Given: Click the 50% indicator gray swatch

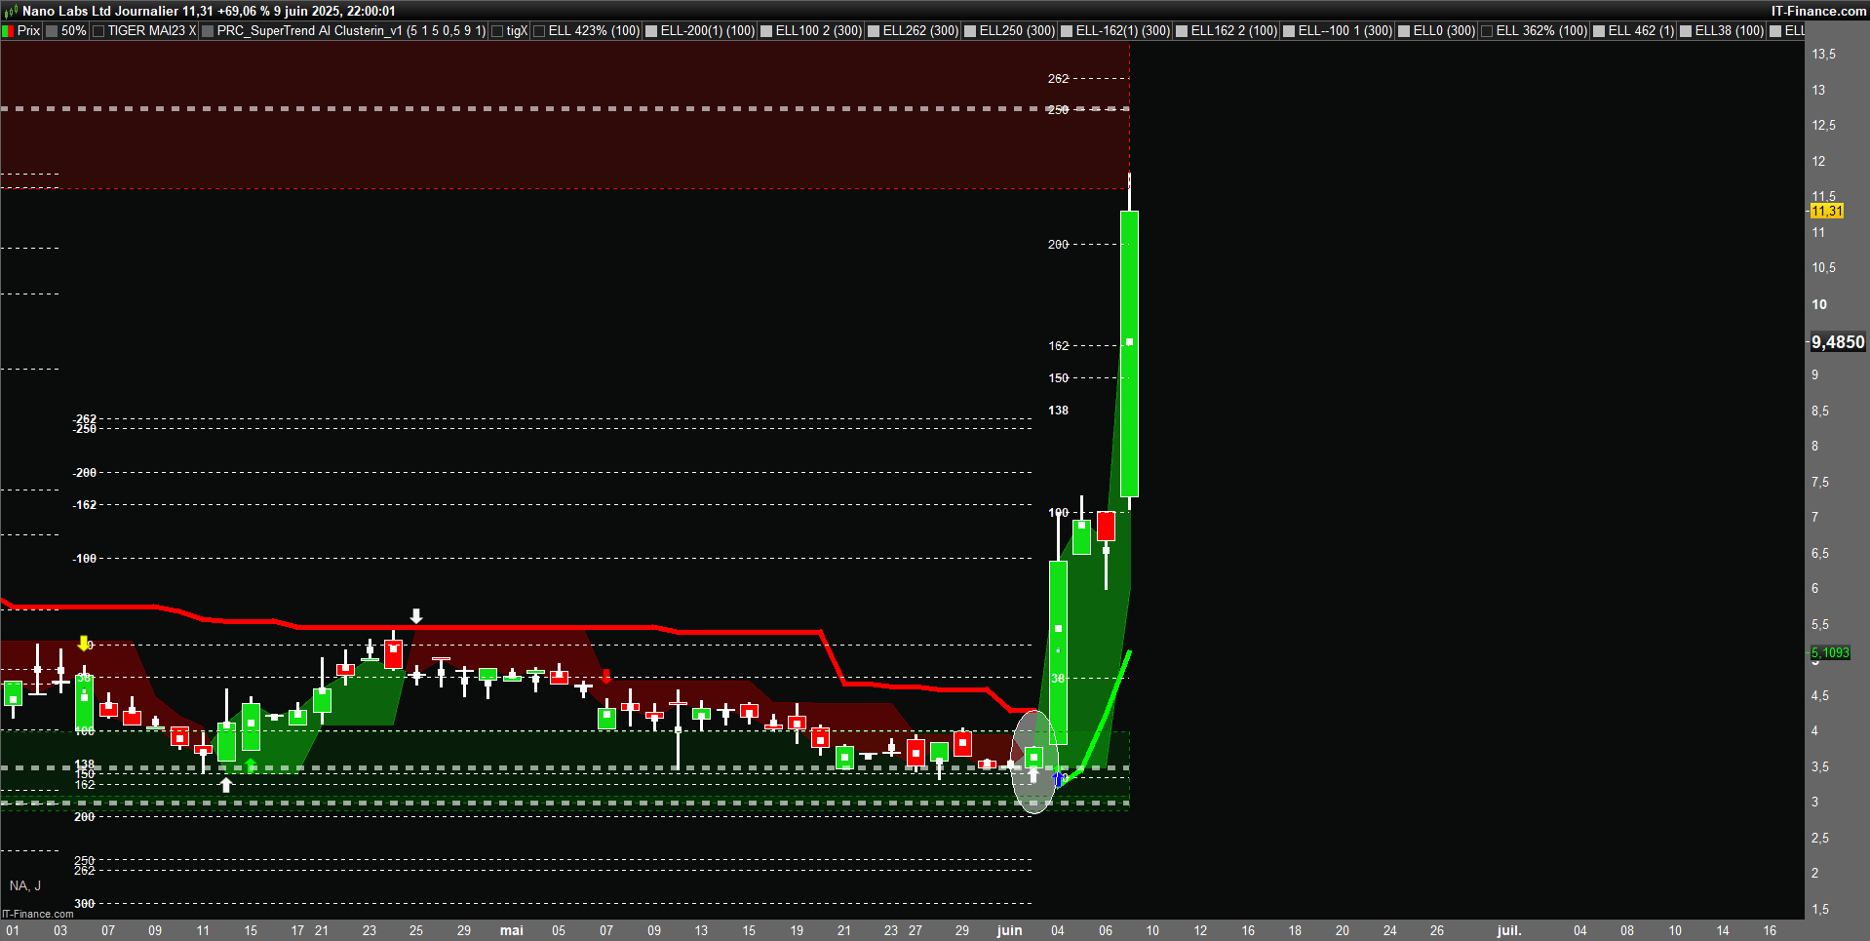Looking at the screenshot, I should [x=52, y=31].
